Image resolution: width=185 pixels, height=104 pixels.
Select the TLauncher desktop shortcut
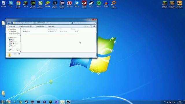pos(25,4)
